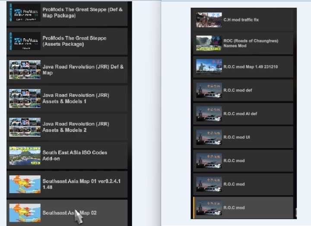Select text 'Southeast Asia Map 01 ver0.2.4.1 1.48'
Image resolution: width=311 pixels, height=226 pixels.
[x=82, y=184]
